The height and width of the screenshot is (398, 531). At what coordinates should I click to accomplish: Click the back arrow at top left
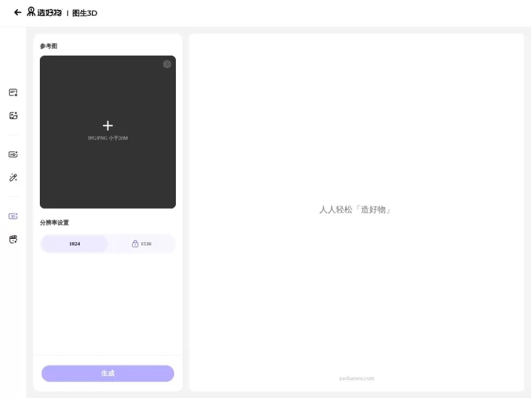[17, 12]
